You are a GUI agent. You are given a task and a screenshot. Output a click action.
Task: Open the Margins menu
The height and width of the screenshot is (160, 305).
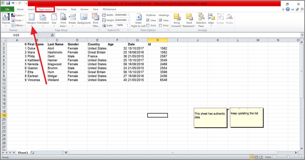(x=31, y=20)
